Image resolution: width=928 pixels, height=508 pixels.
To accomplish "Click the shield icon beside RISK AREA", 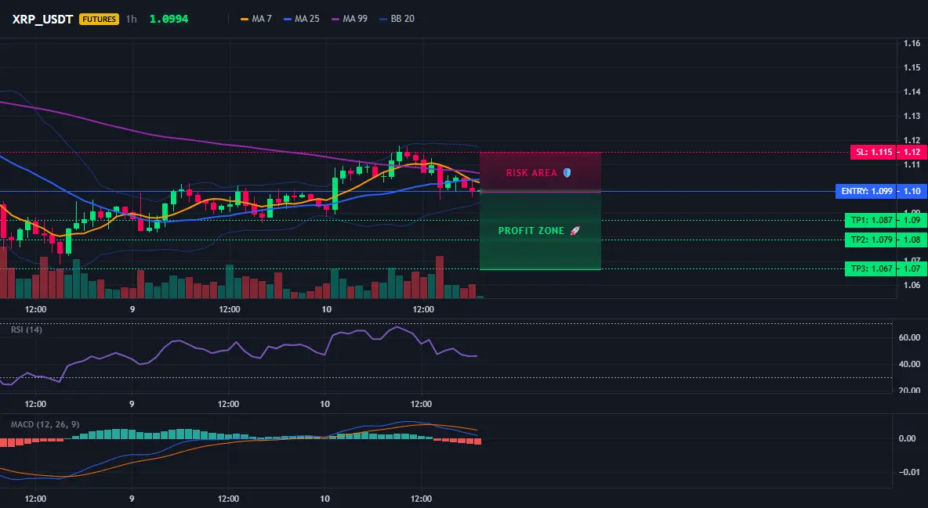I will 567,173.
